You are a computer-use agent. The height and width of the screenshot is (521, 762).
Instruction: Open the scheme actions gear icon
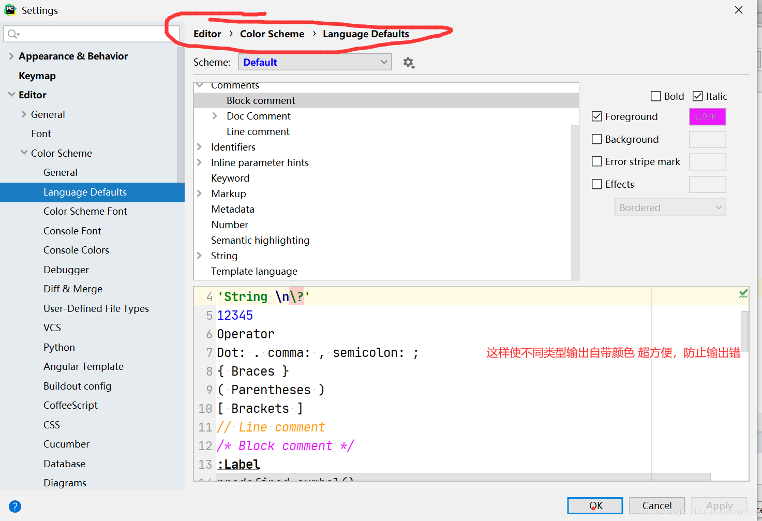tap(409, 63)
